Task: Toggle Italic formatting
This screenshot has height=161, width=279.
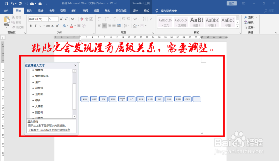Action: click(35, 25)
